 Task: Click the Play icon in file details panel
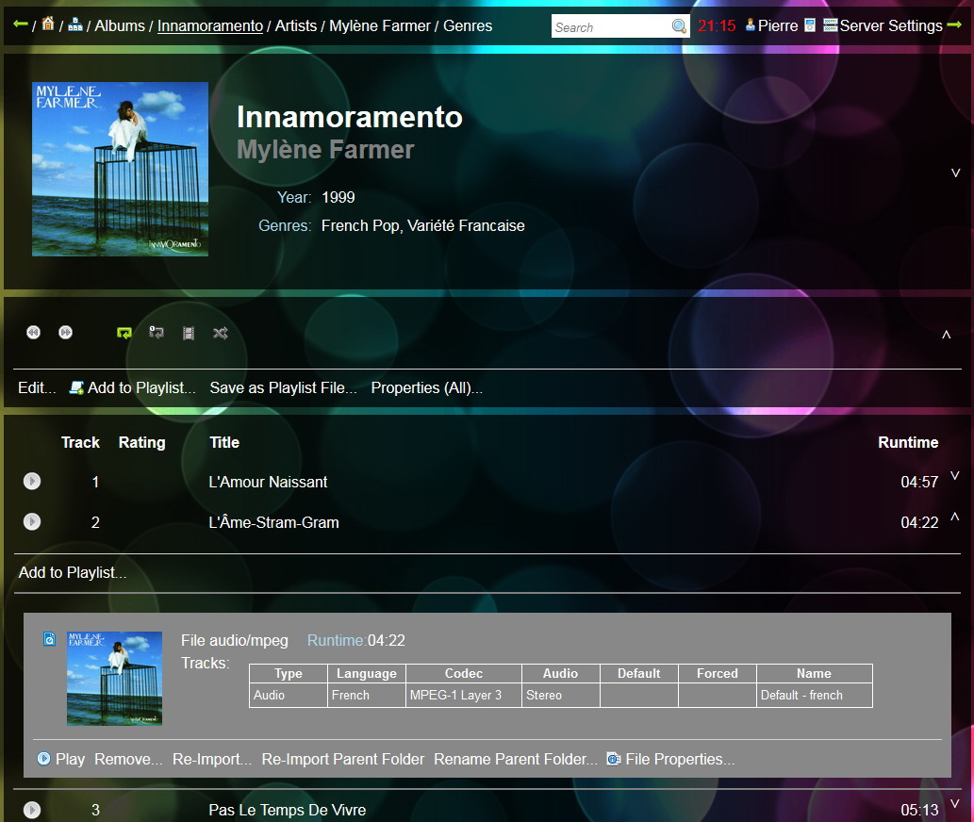coord(43,758)
